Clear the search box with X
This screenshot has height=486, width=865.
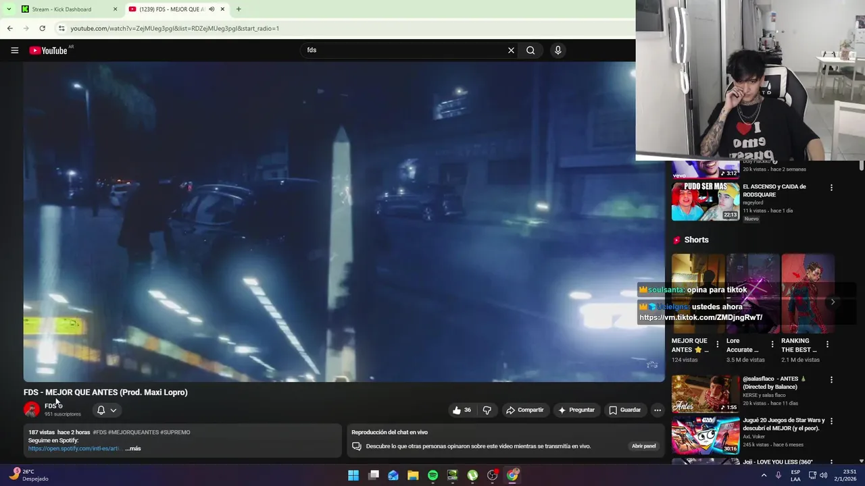click(x=511, y=50)
